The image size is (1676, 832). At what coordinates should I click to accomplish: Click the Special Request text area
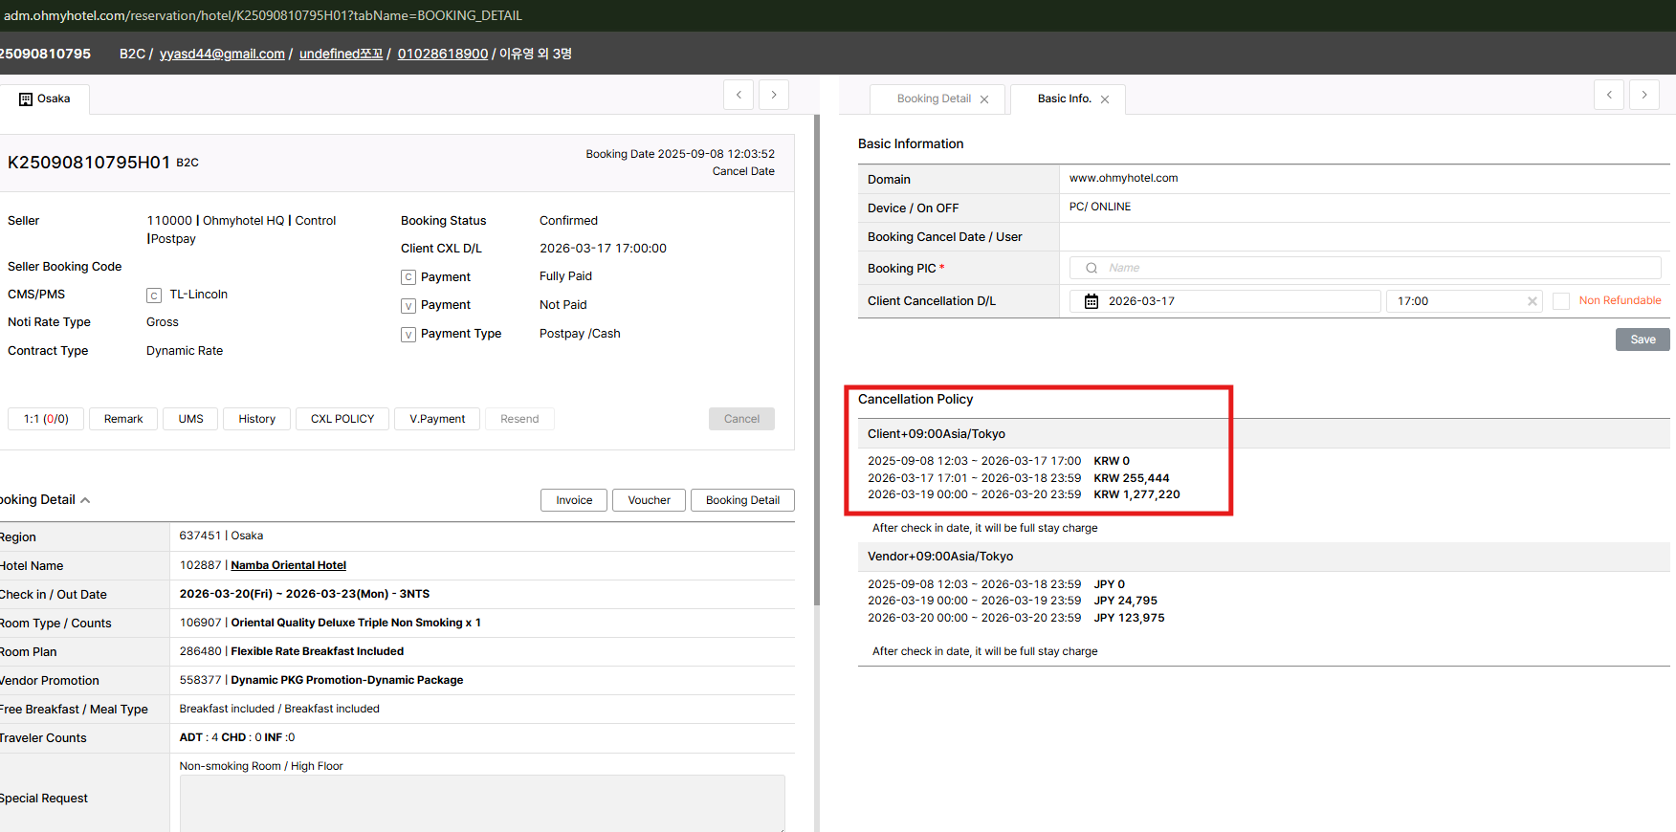pos(482,802)
